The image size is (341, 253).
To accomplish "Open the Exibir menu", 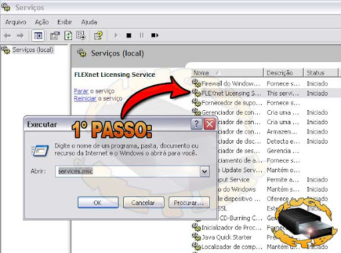I will 65,22.
